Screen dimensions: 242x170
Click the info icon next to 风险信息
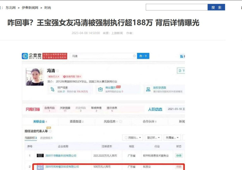point(120,121)
